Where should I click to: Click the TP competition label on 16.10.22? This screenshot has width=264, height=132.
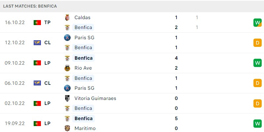pyautogui.click(x=48, y=22)
